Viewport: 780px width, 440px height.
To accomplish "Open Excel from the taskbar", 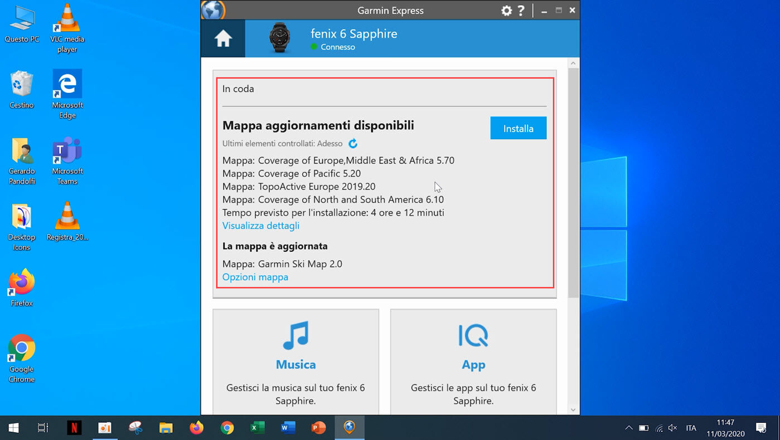I will (257, 428).
